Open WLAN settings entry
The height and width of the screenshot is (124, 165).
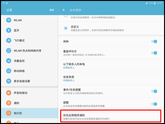tap(29, 20)
